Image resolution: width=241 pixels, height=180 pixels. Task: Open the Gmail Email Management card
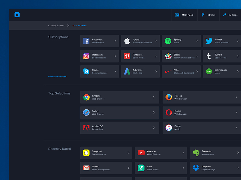pos(106,168)
